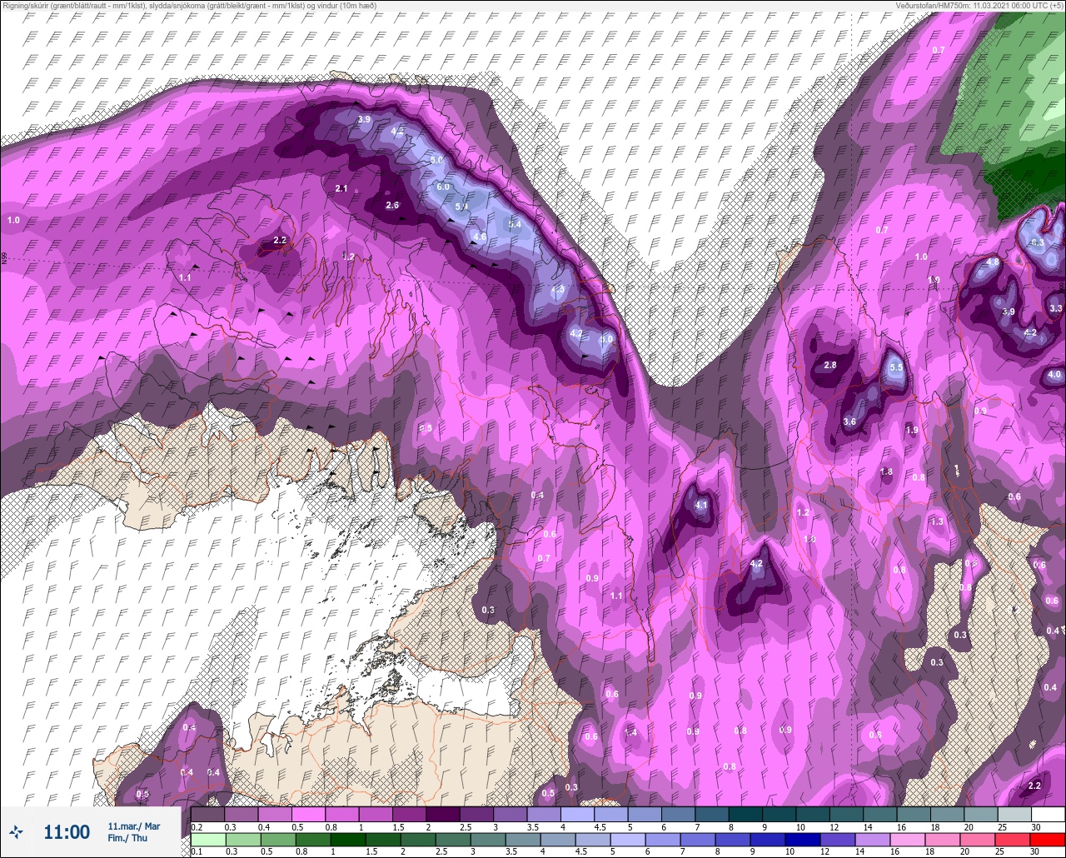Pick the pale green swatch labeled 0.1, bottom row

click(x=207, y=839)
